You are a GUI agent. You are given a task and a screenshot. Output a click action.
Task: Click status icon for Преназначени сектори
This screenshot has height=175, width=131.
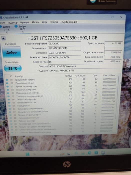(8, 93)
